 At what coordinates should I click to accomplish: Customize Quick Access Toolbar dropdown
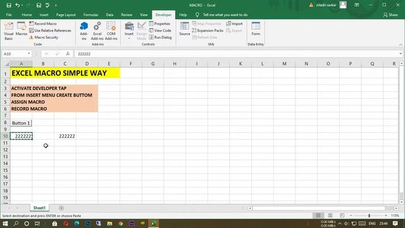click(x=56, y=5)
